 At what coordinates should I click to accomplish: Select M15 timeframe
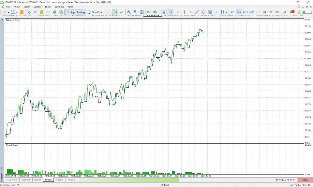click(245, 12)
